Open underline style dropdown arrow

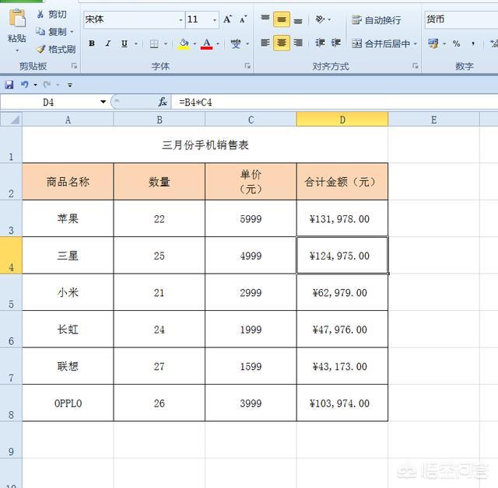click(x=136, y=44)
